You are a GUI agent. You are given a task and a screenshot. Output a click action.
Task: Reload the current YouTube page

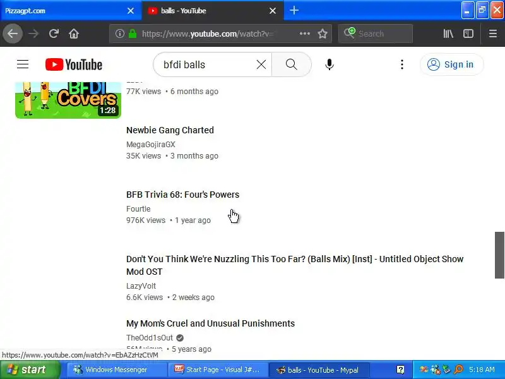pyautogui.click(x=54, y=33)
